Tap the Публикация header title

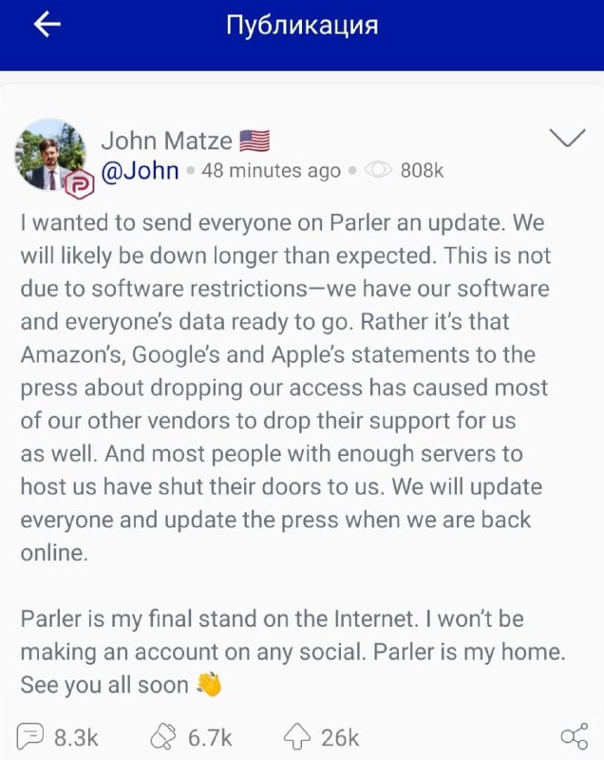click(302, 26)
